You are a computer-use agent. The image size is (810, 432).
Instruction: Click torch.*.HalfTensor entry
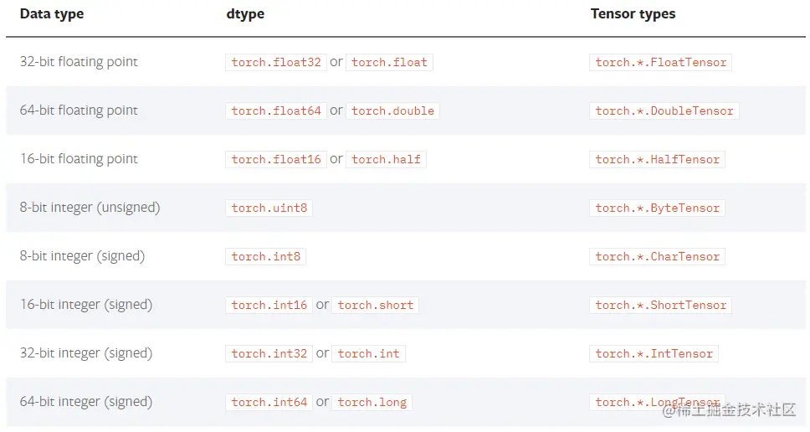(657, 160)
